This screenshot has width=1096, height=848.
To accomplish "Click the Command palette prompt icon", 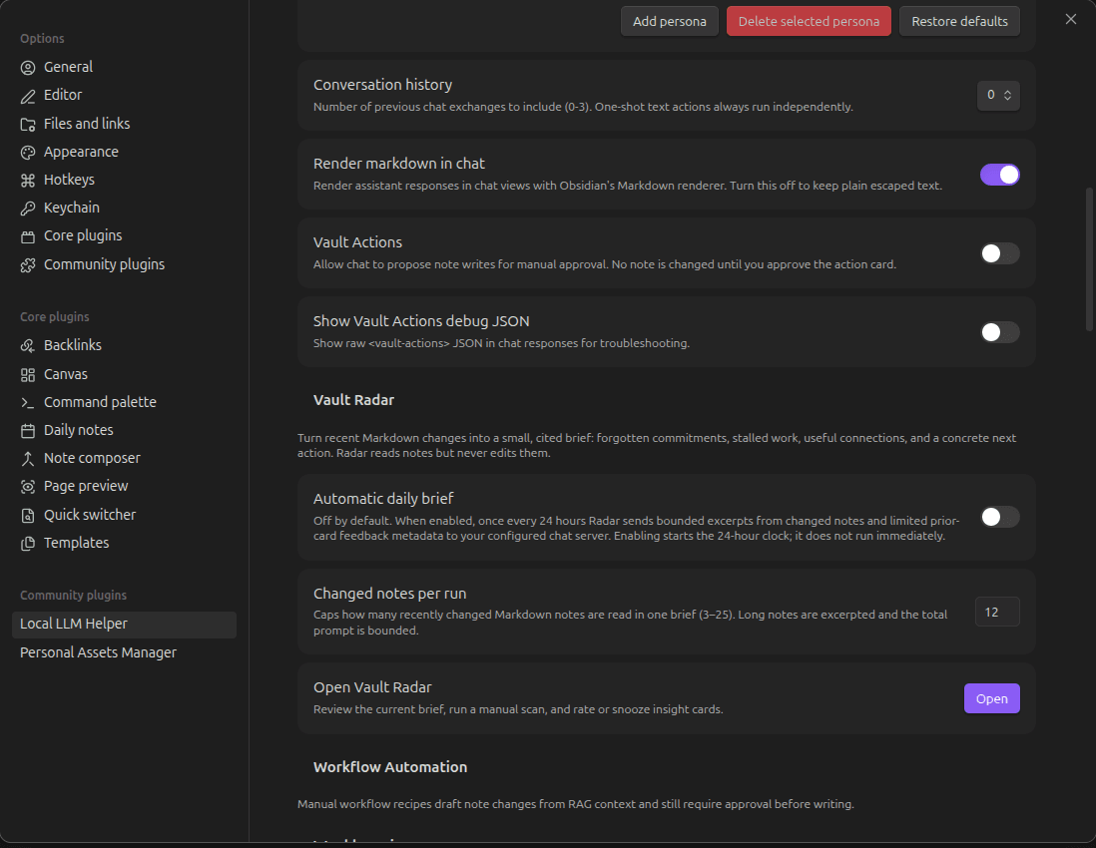I will (x=28, y=403).
